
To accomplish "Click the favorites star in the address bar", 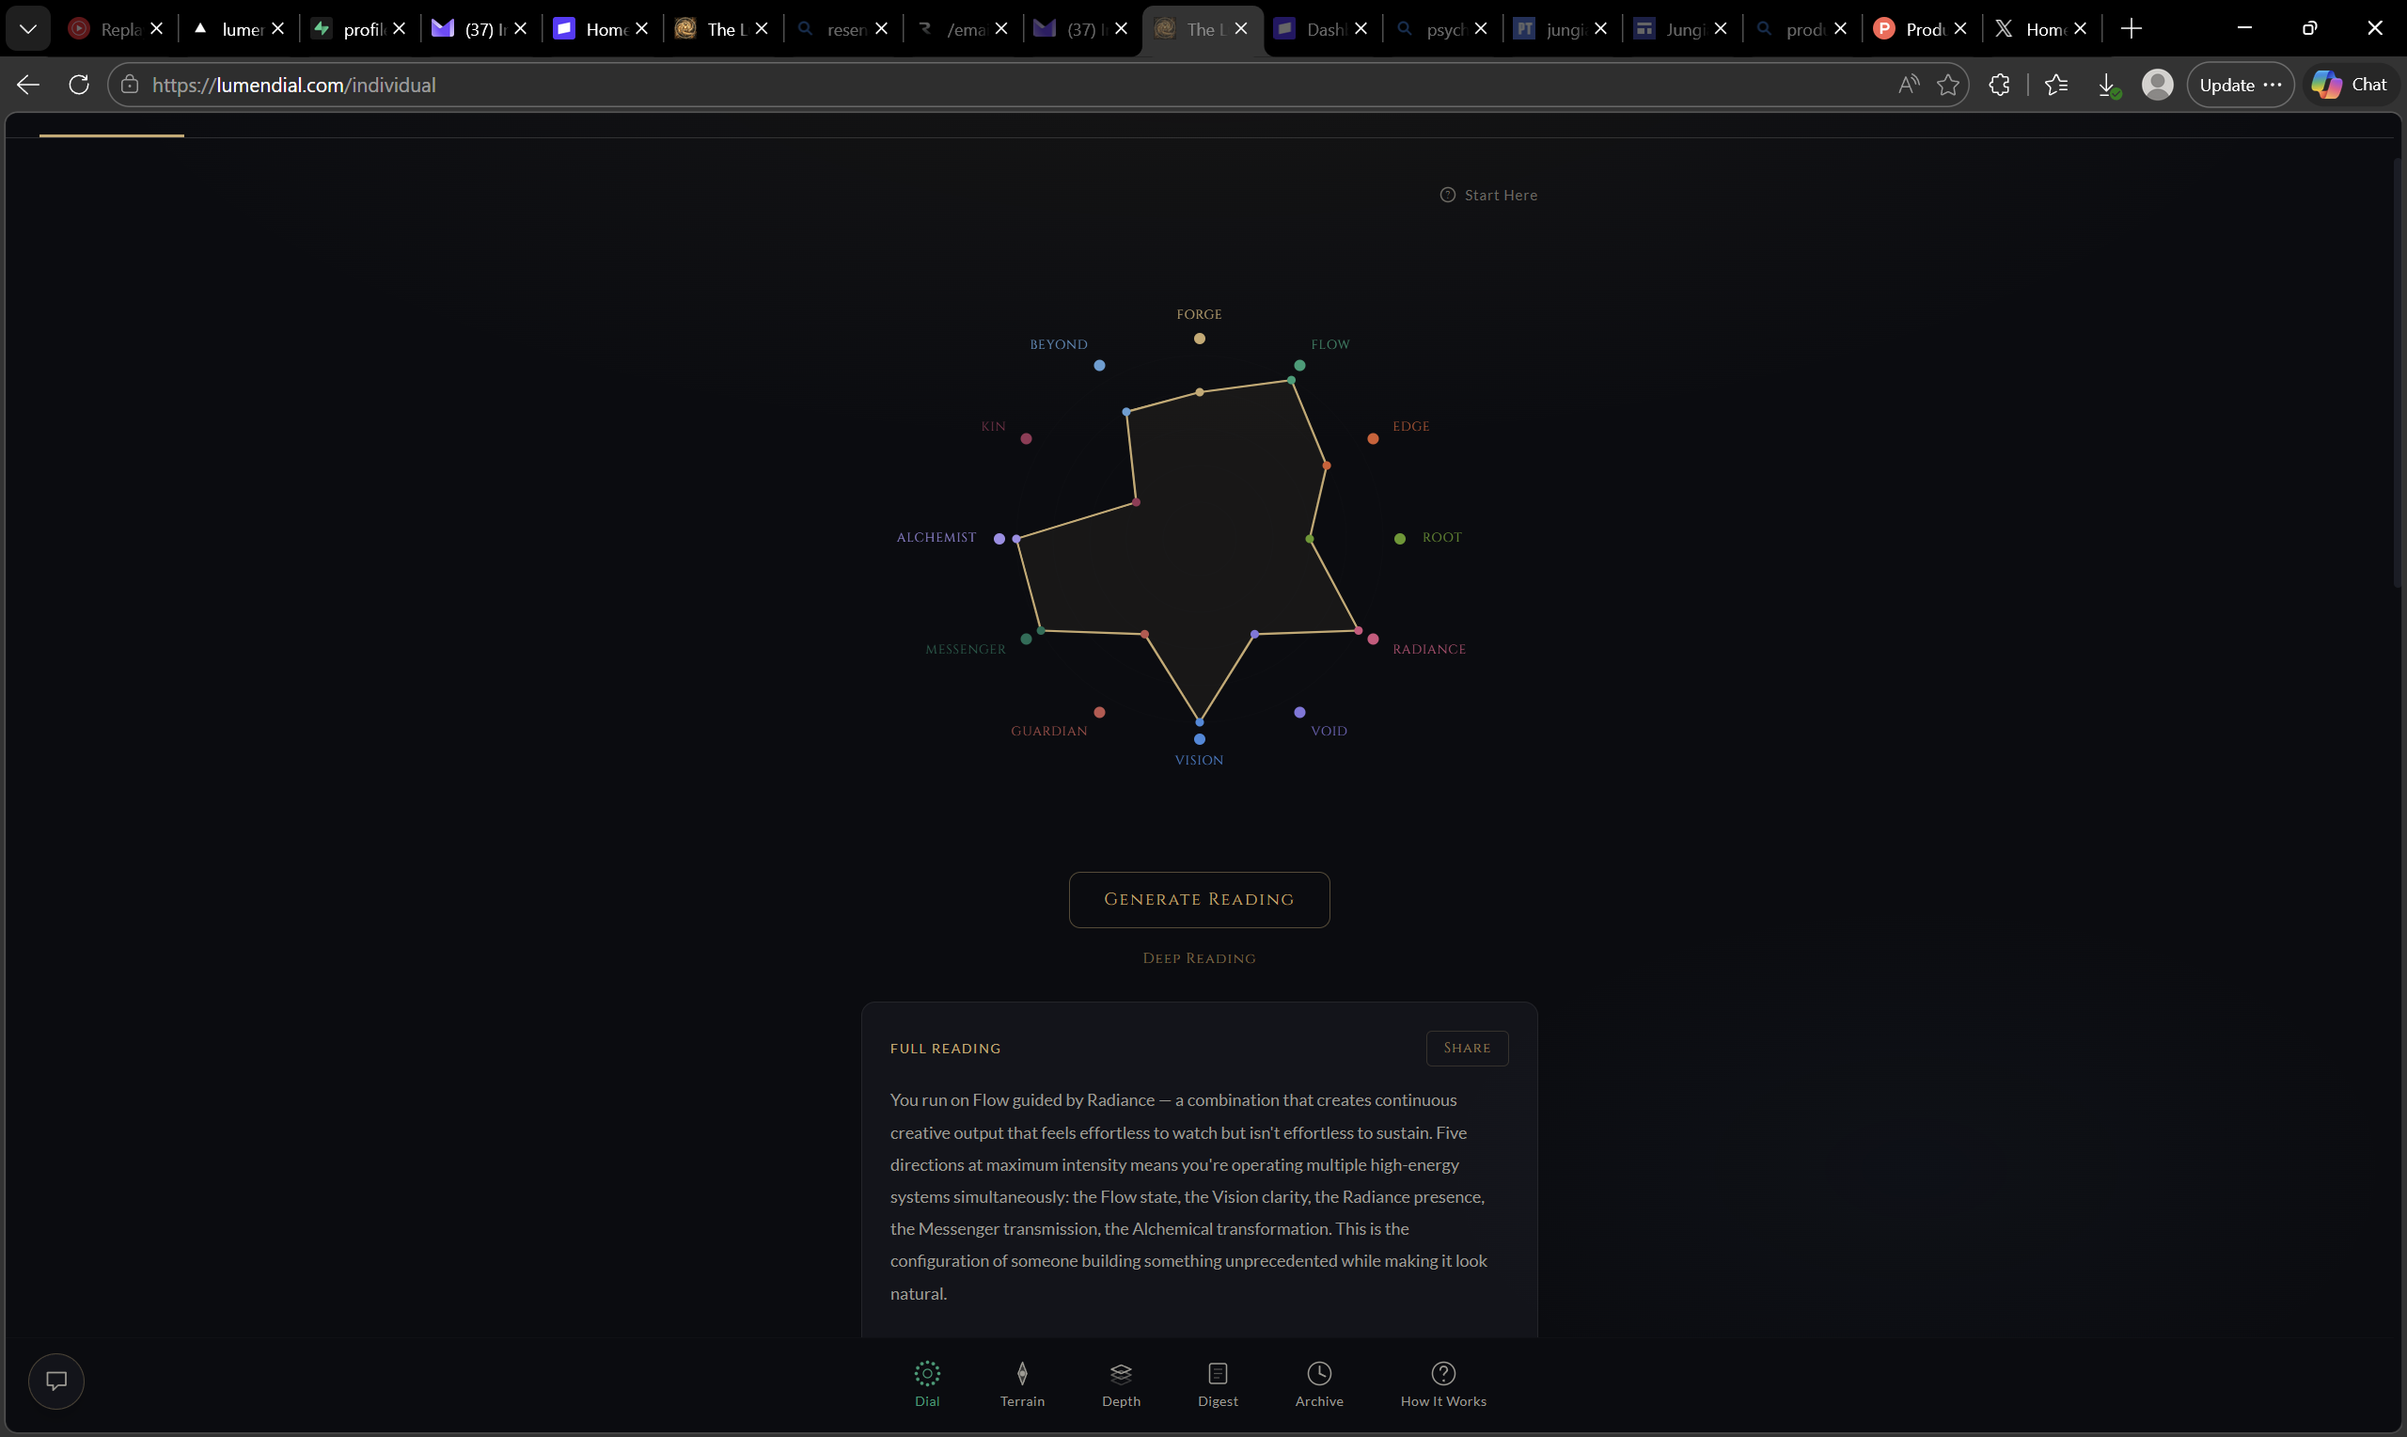I will tap(1948, 85).
